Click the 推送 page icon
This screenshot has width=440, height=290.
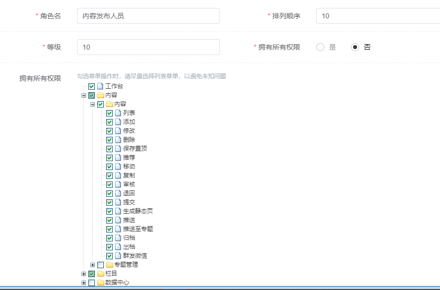(118, 220)
